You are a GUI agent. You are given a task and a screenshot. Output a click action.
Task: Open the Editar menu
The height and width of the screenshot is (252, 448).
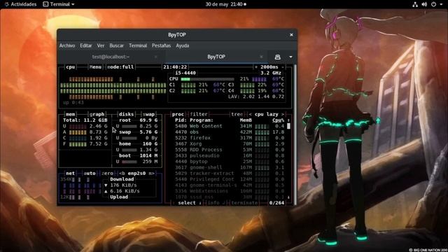click(x=85, y=45)
